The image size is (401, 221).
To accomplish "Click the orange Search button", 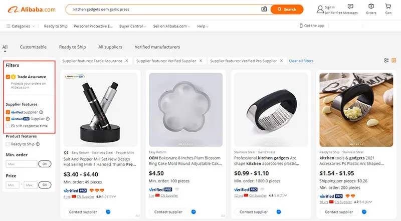I will 287,9.
